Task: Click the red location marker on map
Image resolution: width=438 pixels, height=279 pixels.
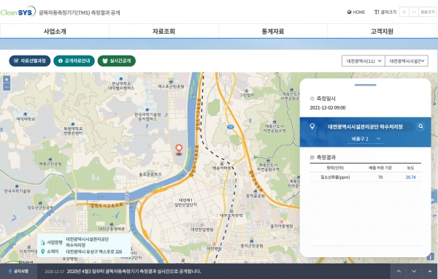Action: [x=179, y=149]
